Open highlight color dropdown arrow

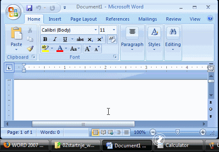(52, 49)
